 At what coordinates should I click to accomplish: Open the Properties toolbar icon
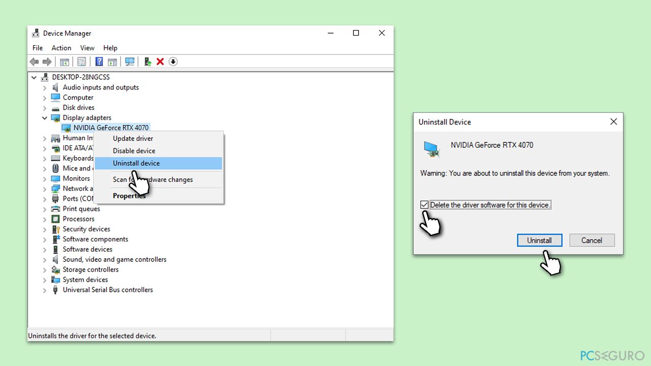point(81,62)
